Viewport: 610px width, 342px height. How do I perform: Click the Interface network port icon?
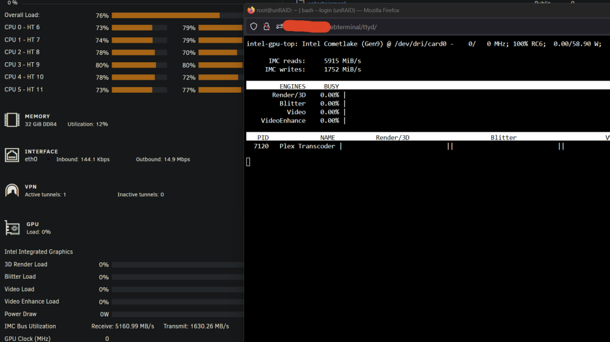point(12,155)
